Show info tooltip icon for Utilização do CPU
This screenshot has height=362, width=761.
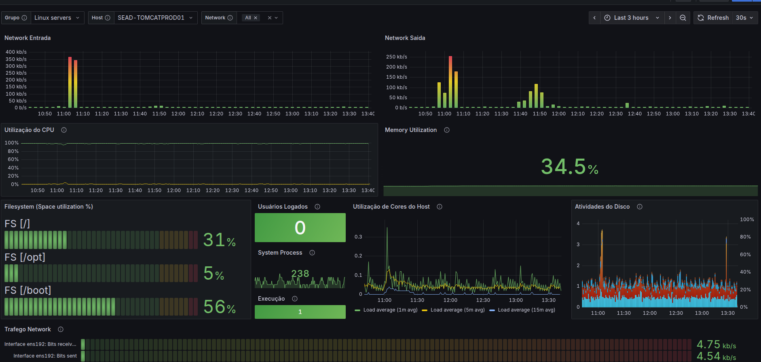64,130
